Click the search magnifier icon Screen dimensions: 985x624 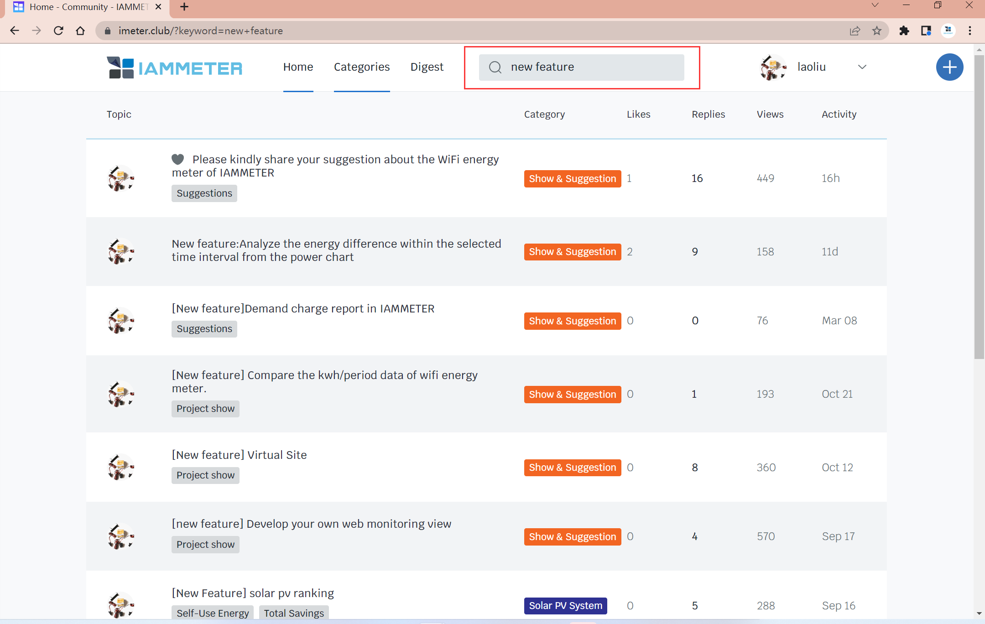click(x=495, y=68)
